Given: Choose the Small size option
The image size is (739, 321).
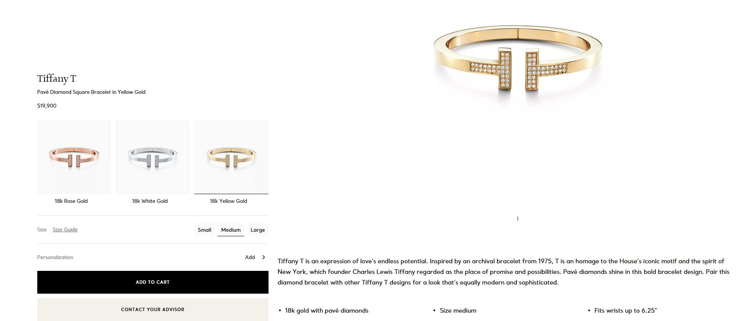Looking at the screenshot, I should [204, 230].
